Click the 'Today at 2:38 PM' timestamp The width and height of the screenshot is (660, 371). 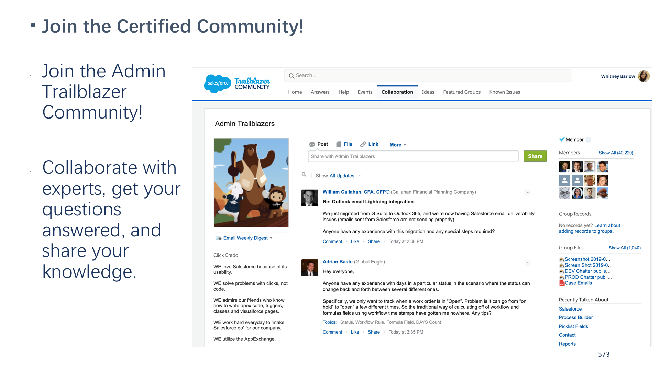pos(406,241)
